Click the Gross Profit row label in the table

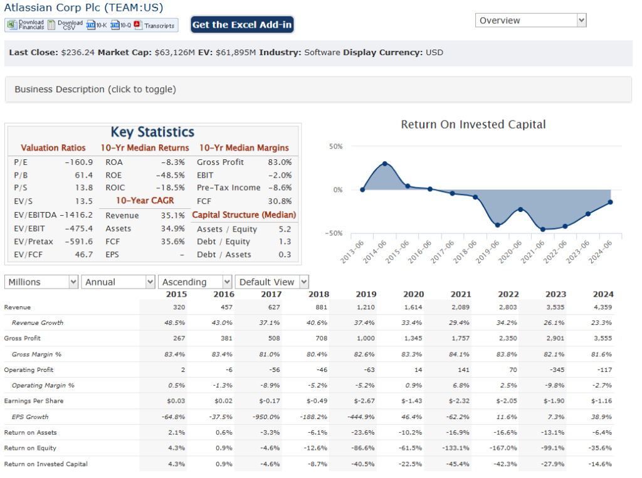point(22,338)
